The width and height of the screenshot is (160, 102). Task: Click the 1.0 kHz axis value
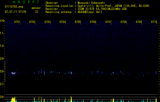coord(2,46)
